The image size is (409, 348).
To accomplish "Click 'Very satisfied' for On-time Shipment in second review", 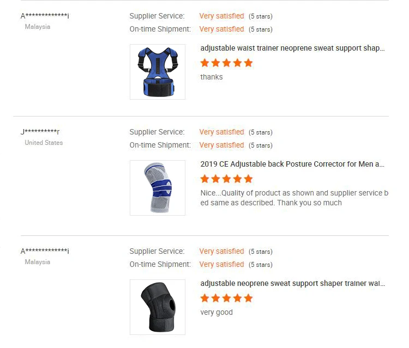I will 221,145.
